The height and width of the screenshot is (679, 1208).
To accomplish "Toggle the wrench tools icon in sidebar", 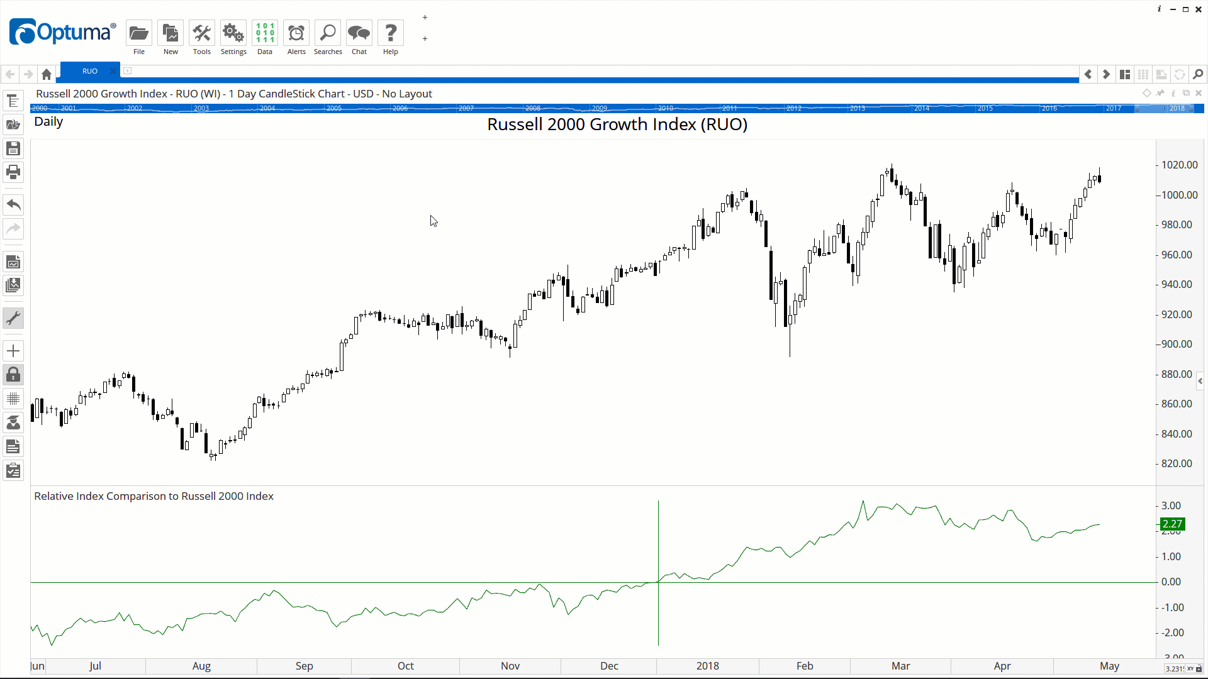I will pyautogui.click(x=13, y=318).
